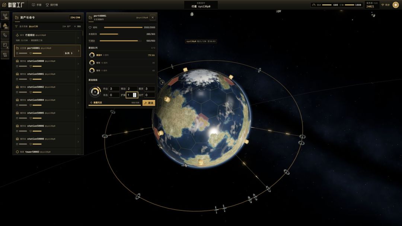Focus the 治疗 heal parts input
This screenshot has height=226, width=402.
(x=150, y=95)
